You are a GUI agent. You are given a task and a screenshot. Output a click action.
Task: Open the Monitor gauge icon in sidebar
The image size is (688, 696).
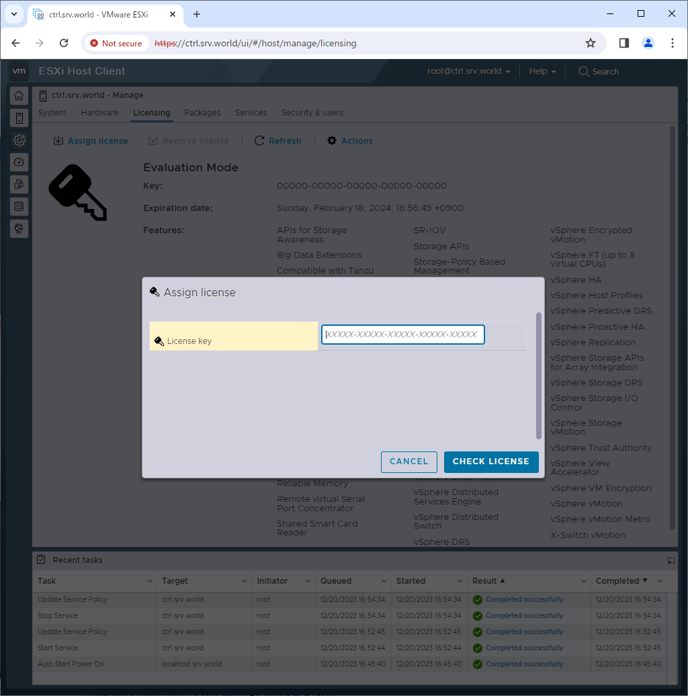19,162
